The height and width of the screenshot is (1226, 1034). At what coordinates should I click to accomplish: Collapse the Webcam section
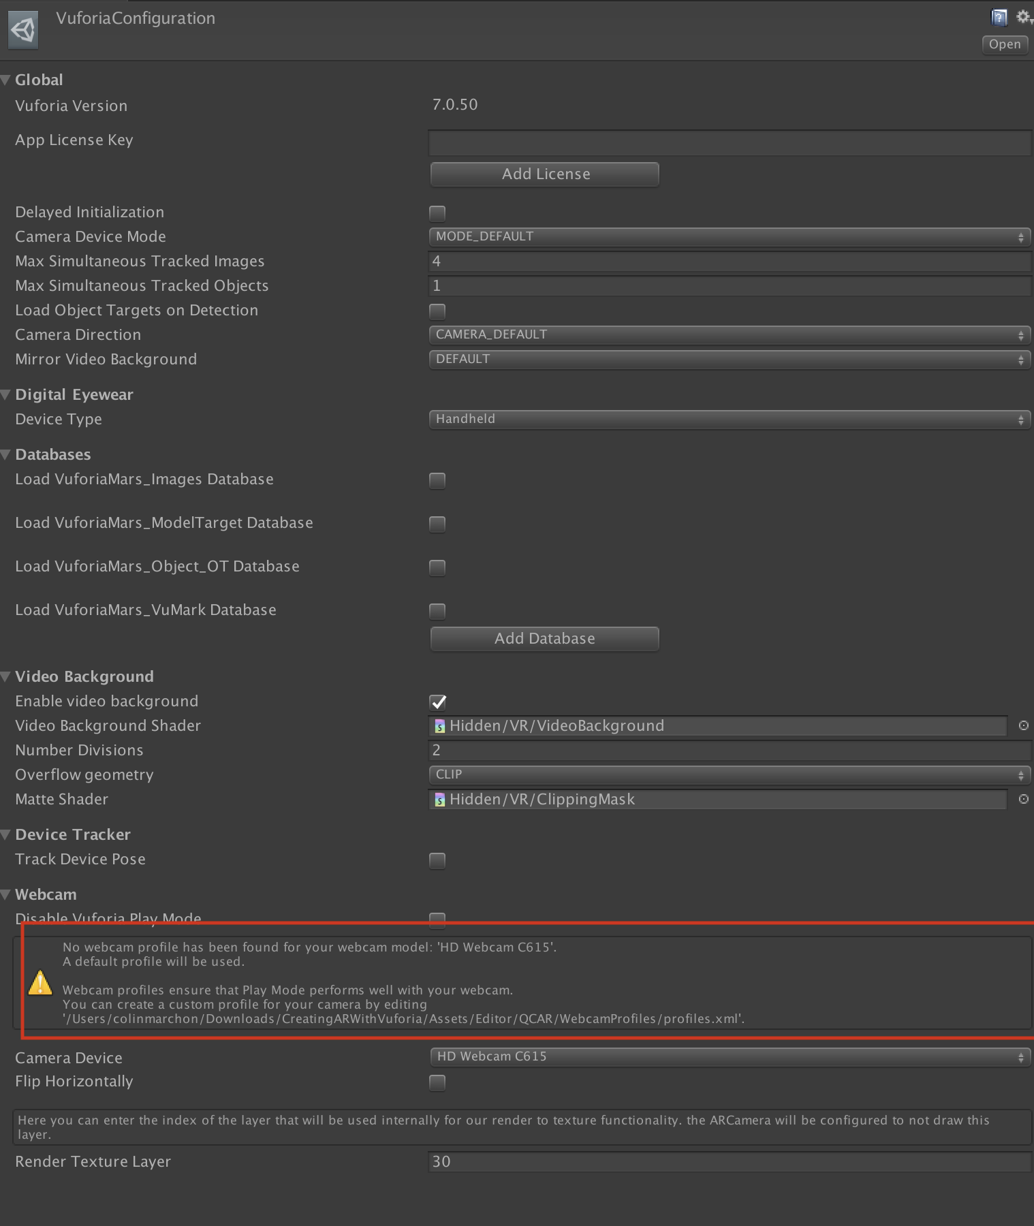coord(5,895)
